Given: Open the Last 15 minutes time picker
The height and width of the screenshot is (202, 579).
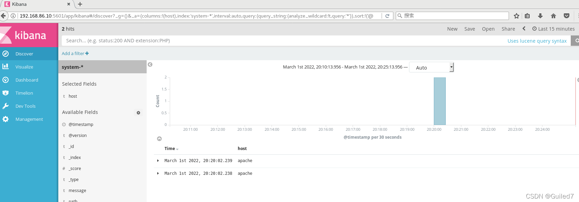Looking at the screenshot, I should (x=553, y=29).
